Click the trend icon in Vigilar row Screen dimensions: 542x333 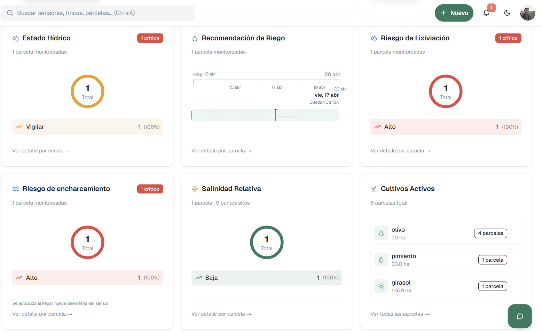tap(19, 127)
